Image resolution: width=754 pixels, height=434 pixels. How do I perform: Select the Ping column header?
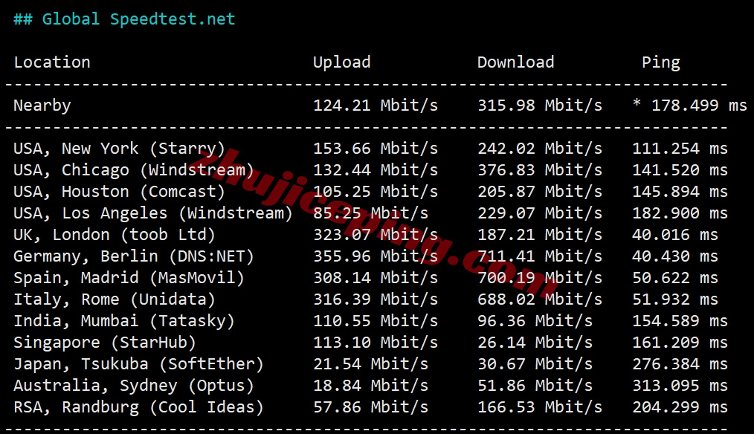(x=661, y=63)
